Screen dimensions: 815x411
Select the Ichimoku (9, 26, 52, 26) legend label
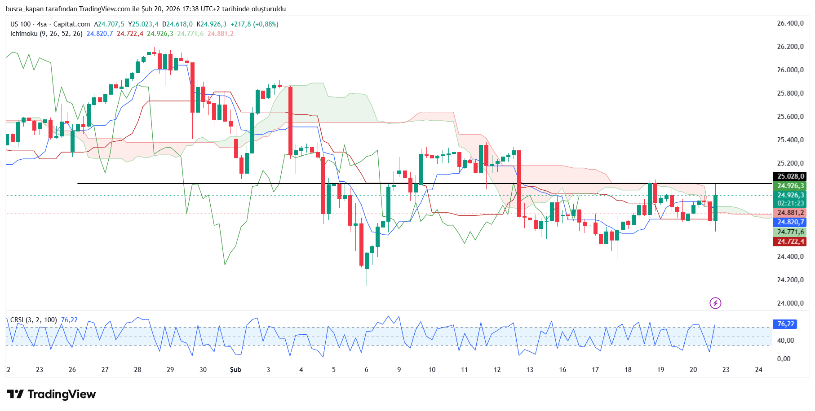[46, 34]
